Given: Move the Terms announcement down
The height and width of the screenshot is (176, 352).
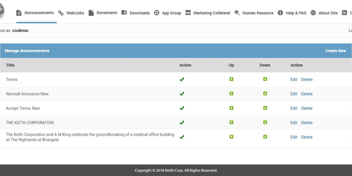Looking at the screenshot, I should [x=265, y=79].
